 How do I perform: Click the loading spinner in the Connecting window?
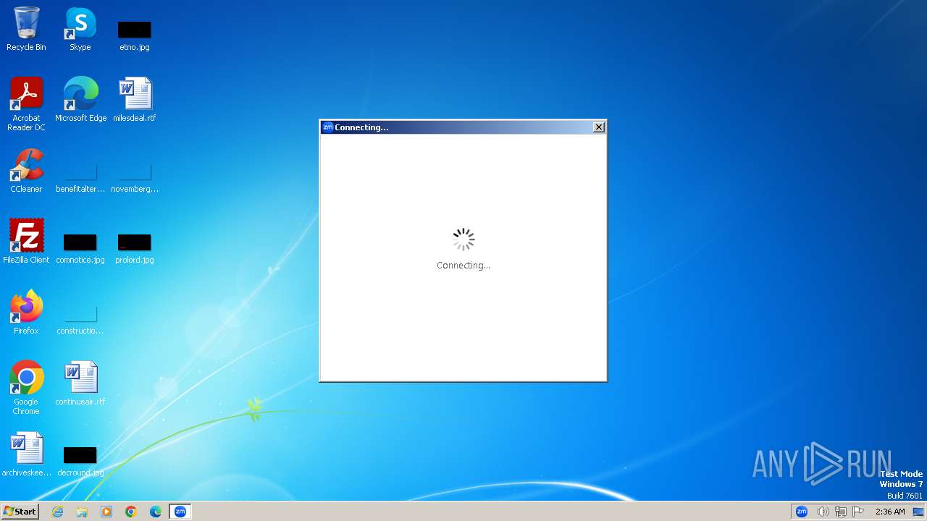tap(463, 240)
